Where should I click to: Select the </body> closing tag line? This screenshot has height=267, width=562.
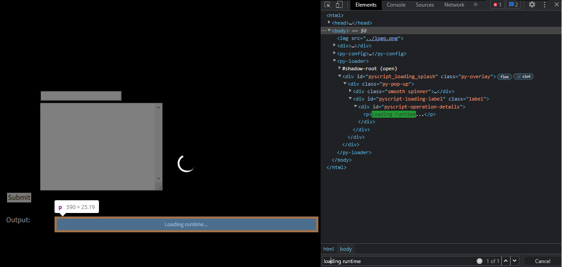click(x=342, y=160)
